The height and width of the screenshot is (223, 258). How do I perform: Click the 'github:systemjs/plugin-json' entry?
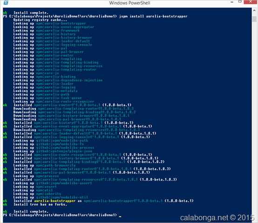[x=64, y=151]
